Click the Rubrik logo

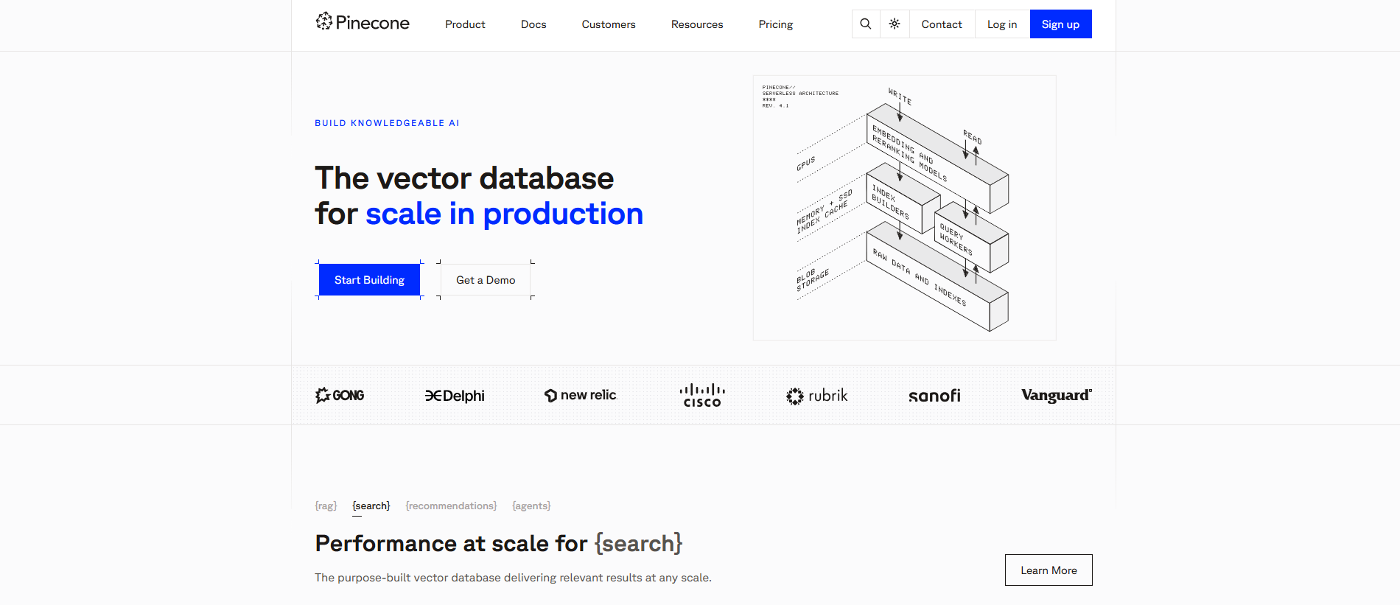[x=816, y=396]
